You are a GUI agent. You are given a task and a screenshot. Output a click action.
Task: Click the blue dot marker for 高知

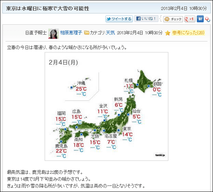click(81, 134)
